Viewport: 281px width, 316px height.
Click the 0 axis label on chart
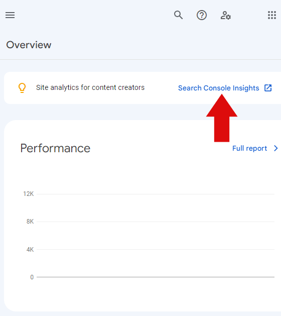(32, 277)
